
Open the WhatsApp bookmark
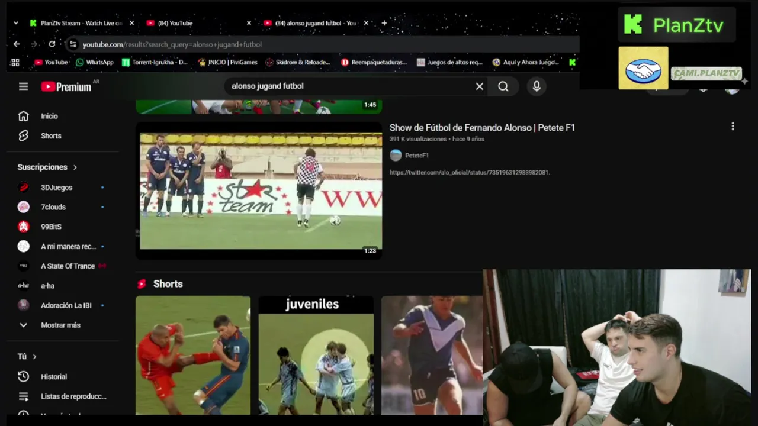pos(94,62)
